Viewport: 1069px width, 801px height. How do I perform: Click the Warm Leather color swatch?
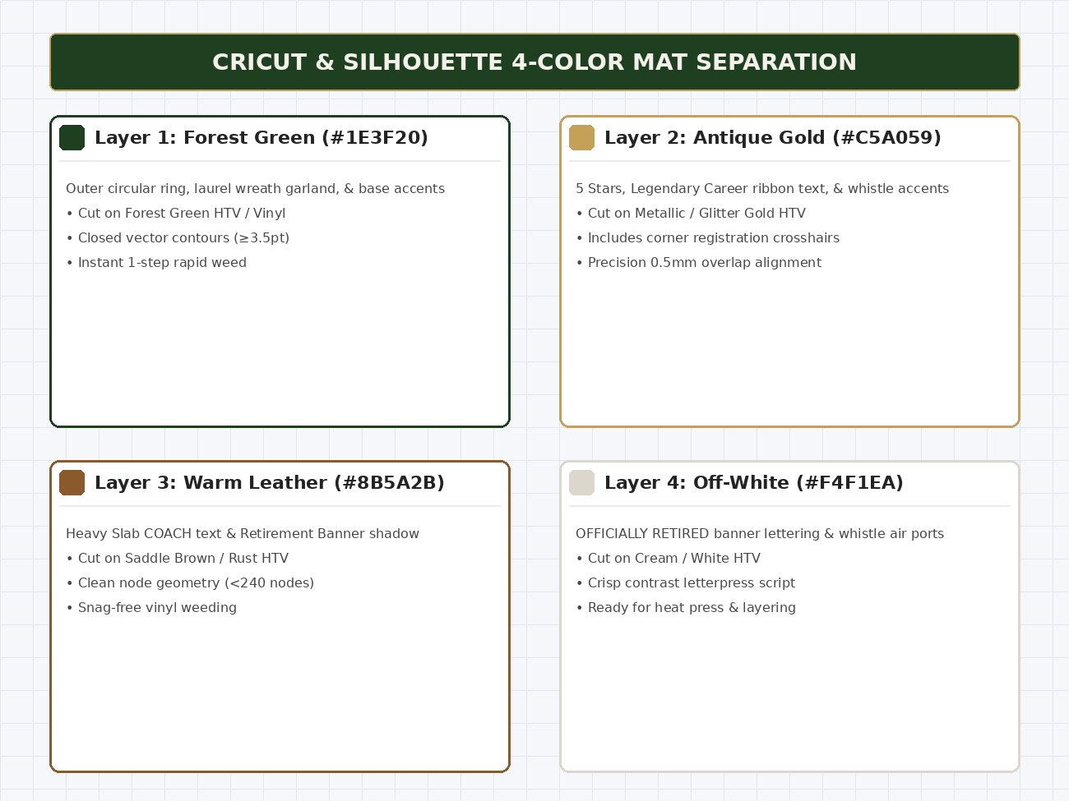pyautogui.click(x=72, y=482)
